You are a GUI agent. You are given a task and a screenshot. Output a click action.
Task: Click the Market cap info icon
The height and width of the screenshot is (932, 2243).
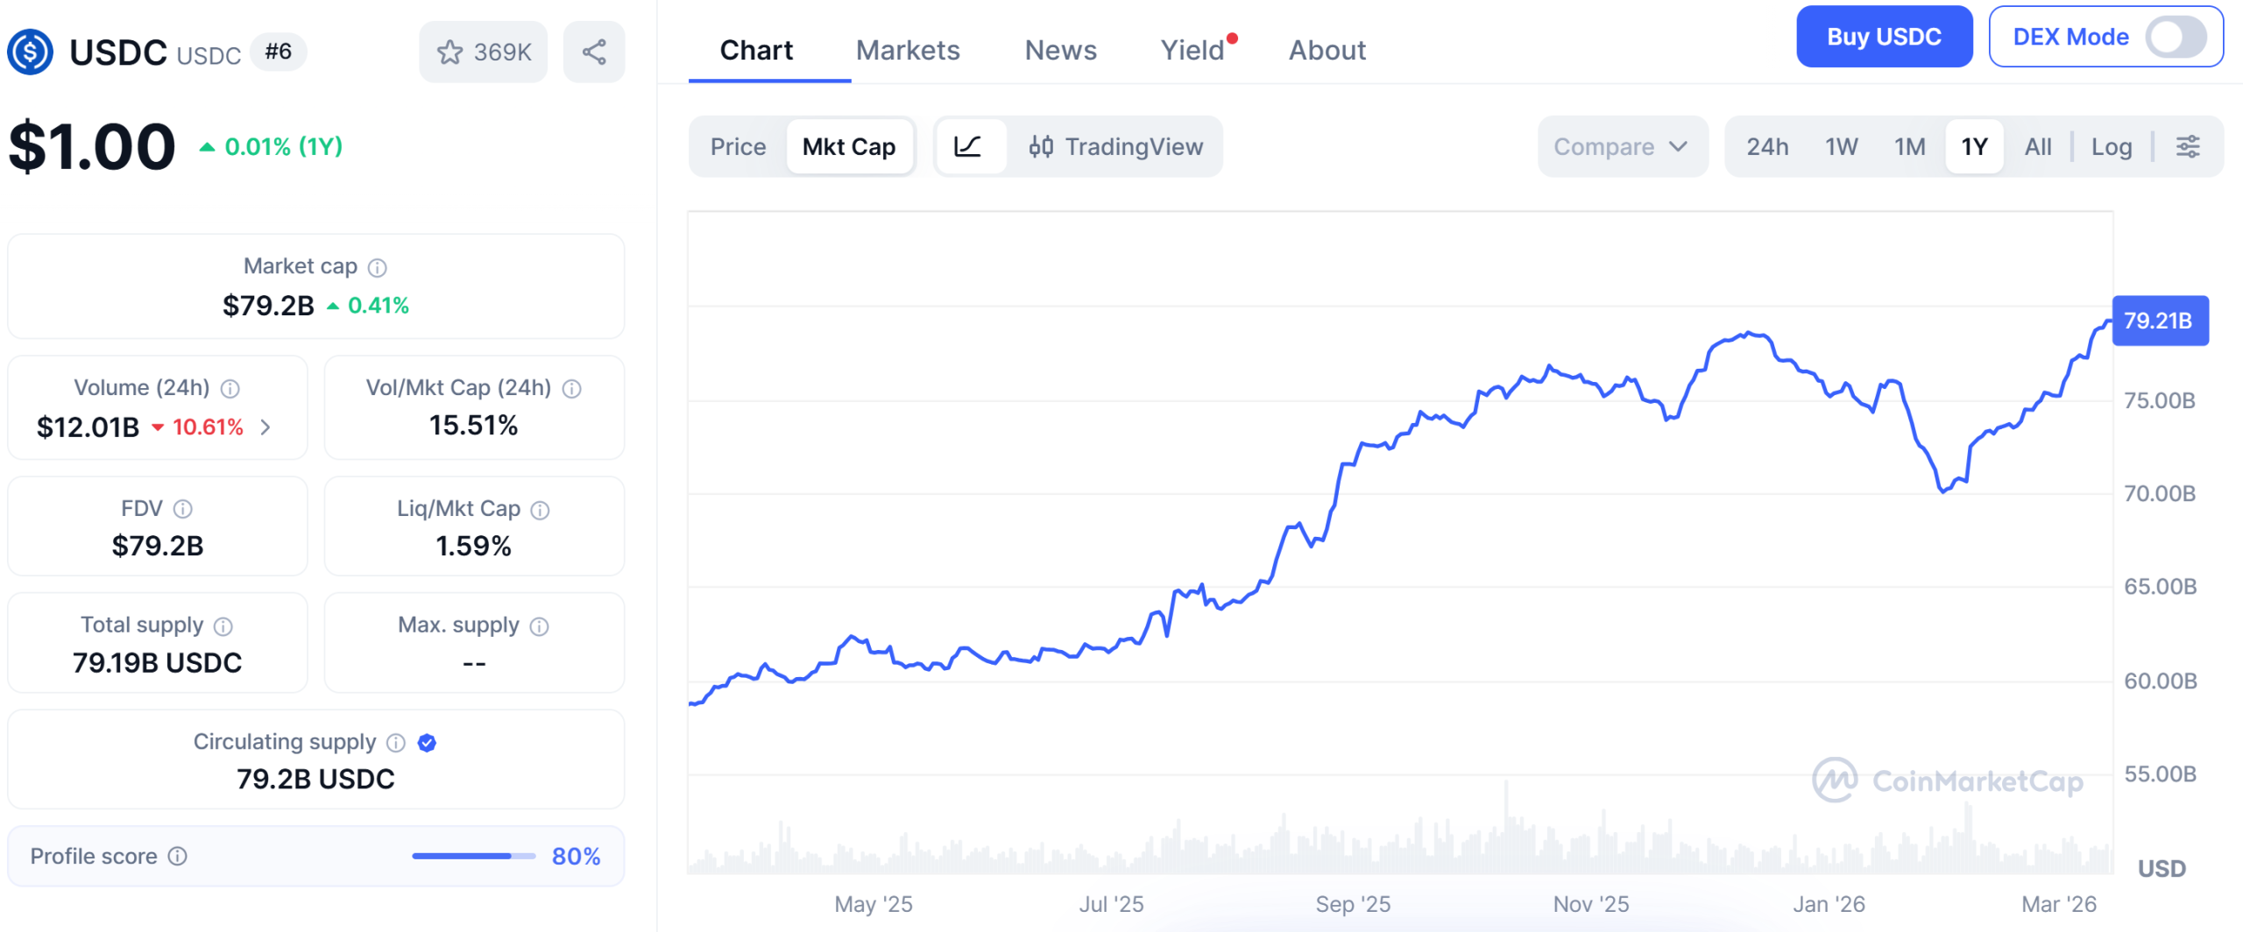378,266
